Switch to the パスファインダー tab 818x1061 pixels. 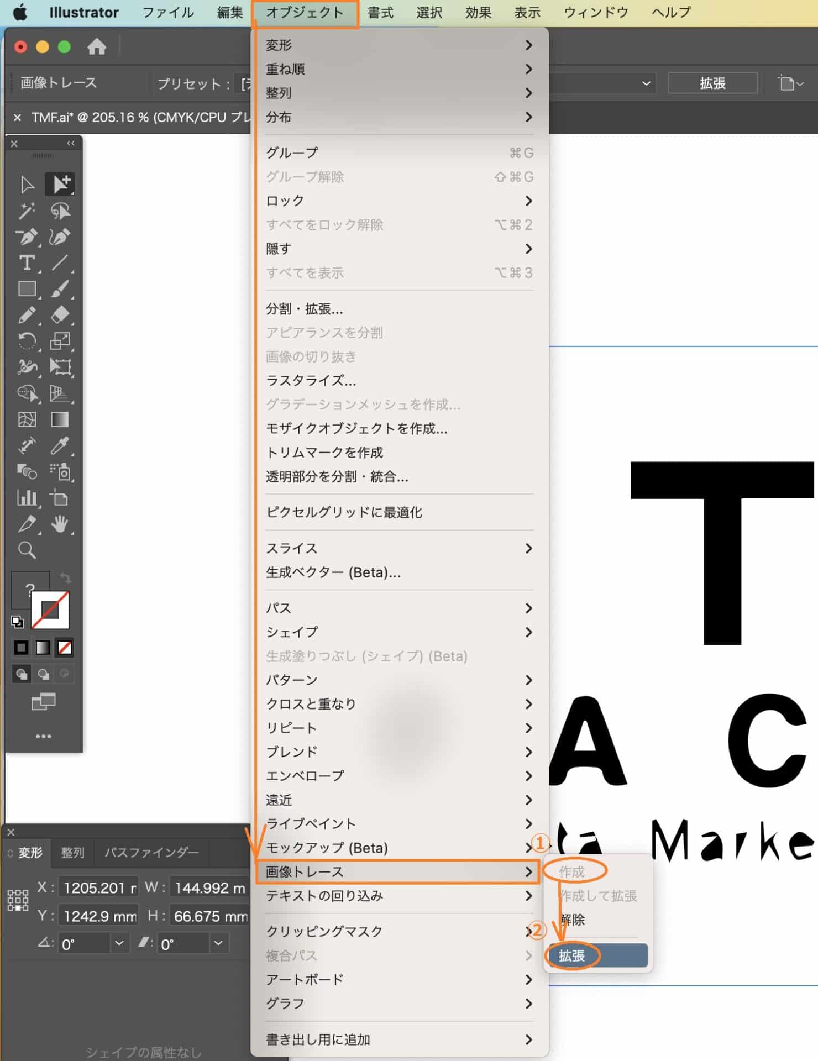pos(151,853)
